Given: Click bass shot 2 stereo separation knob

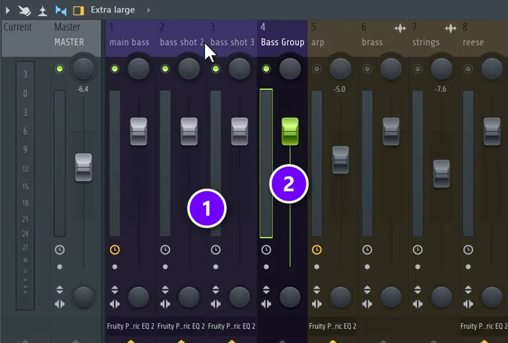Looking at the screenshot, I should tap(189, 296).
